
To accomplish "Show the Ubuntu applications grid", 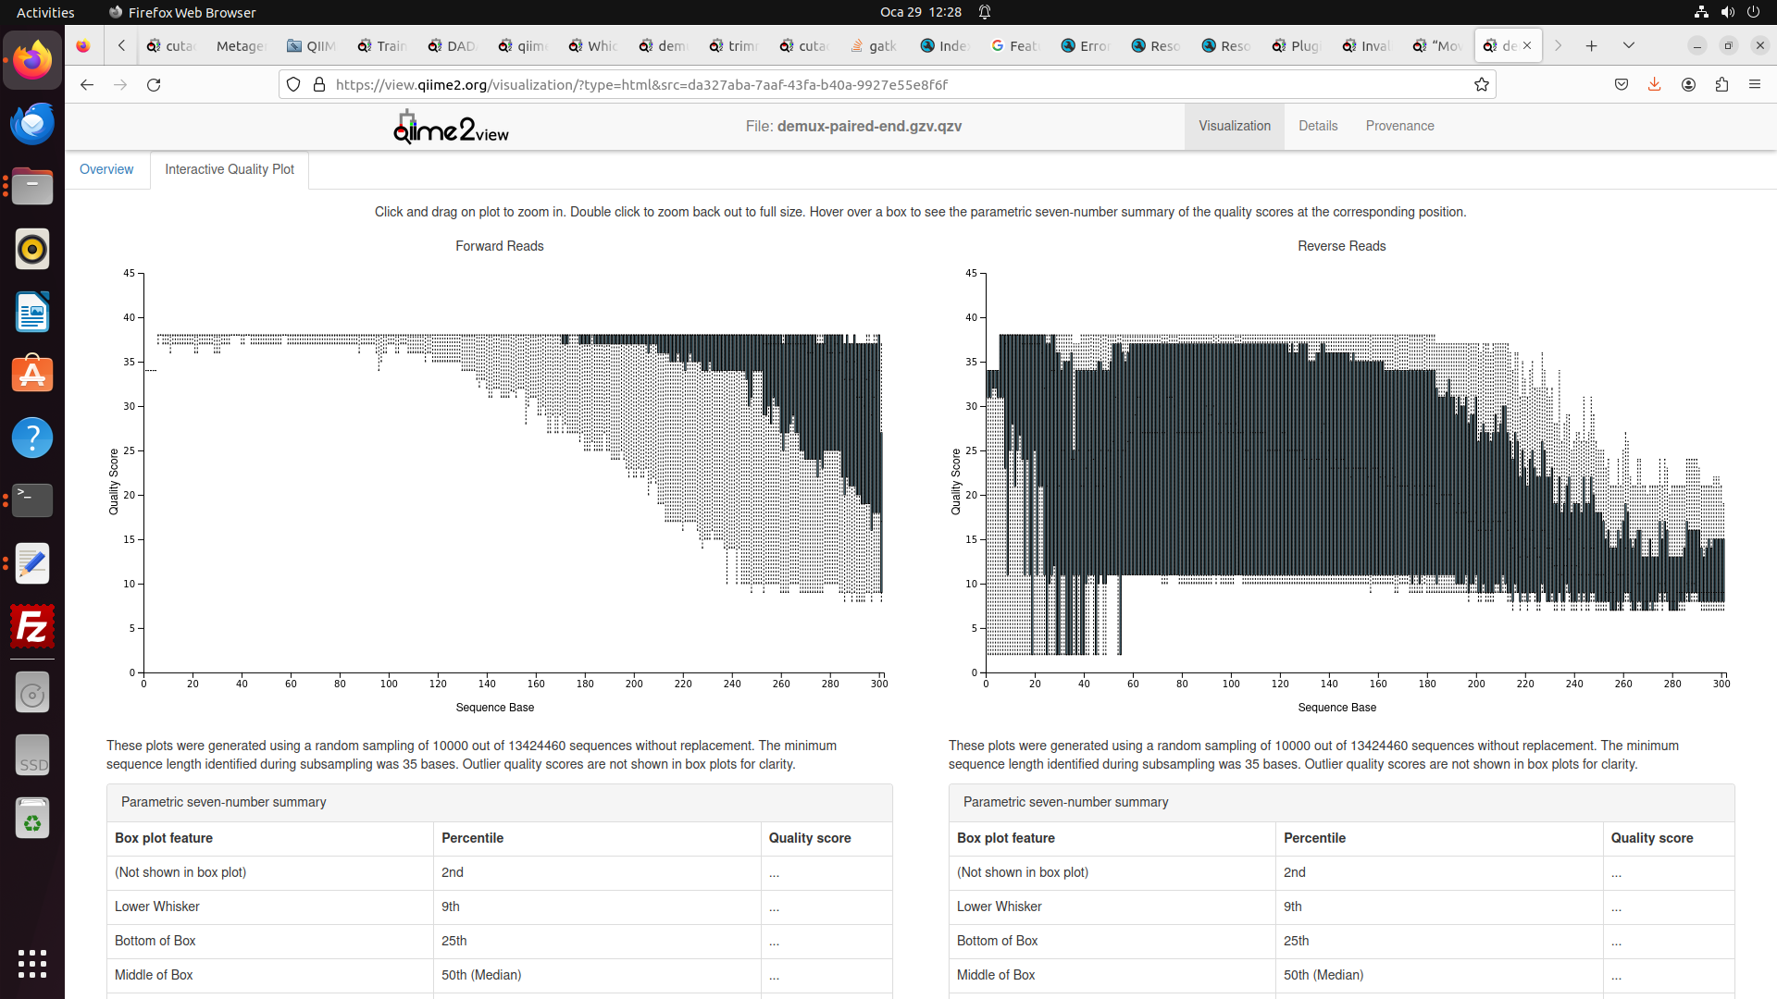I will coord(32,963).
